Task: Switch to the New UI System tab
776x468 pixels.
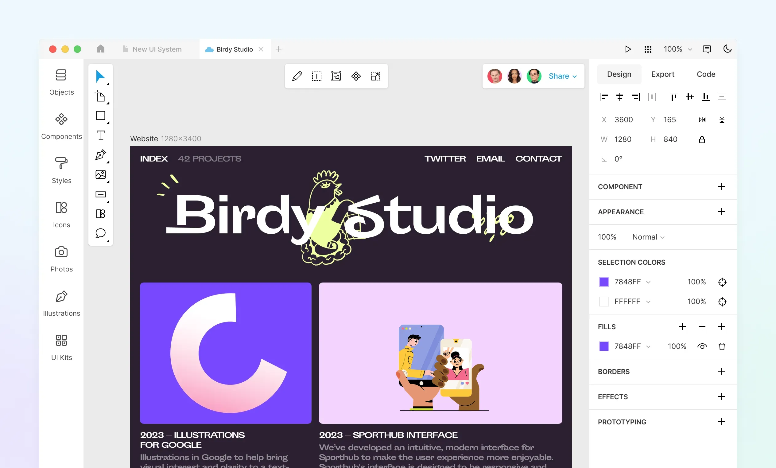Action: pyautogui.click(x=152, y=49)
